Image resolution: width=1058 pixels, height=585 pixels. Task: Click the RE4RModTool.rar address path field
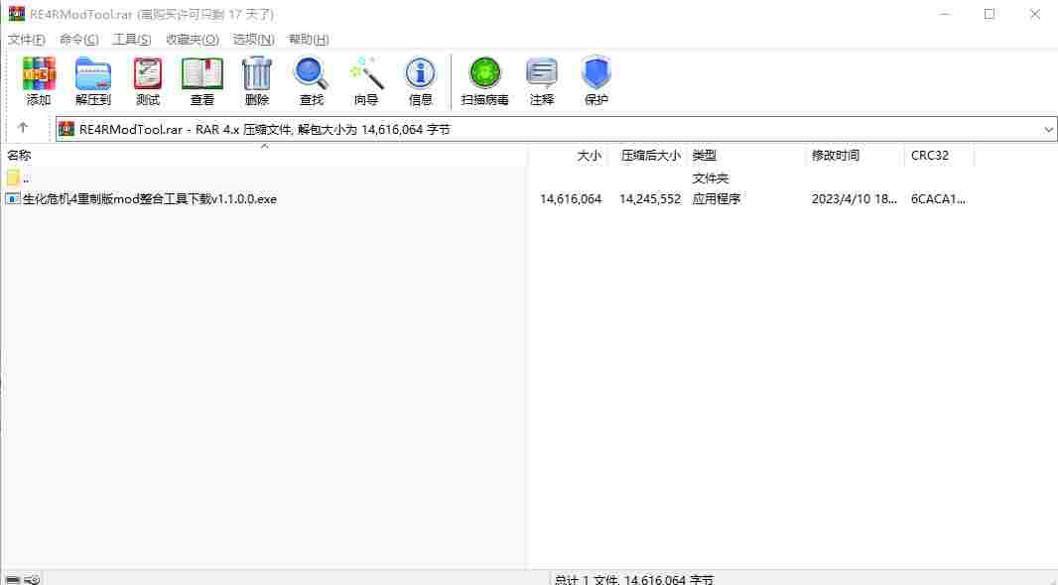pyautogui.click(x=556, y=130)
